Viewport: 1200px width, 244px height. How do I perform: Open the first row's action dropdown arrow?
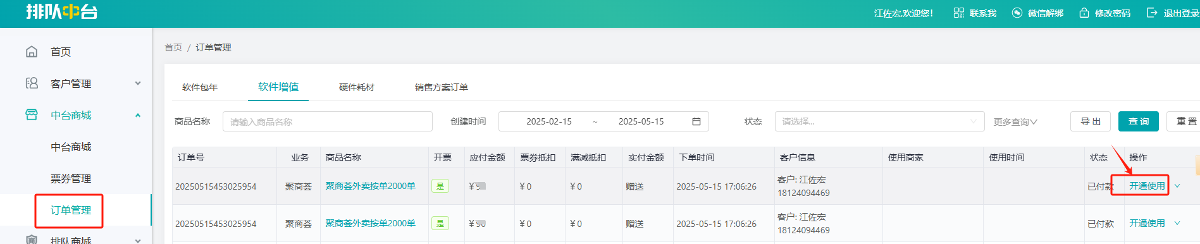[1177, 186]
